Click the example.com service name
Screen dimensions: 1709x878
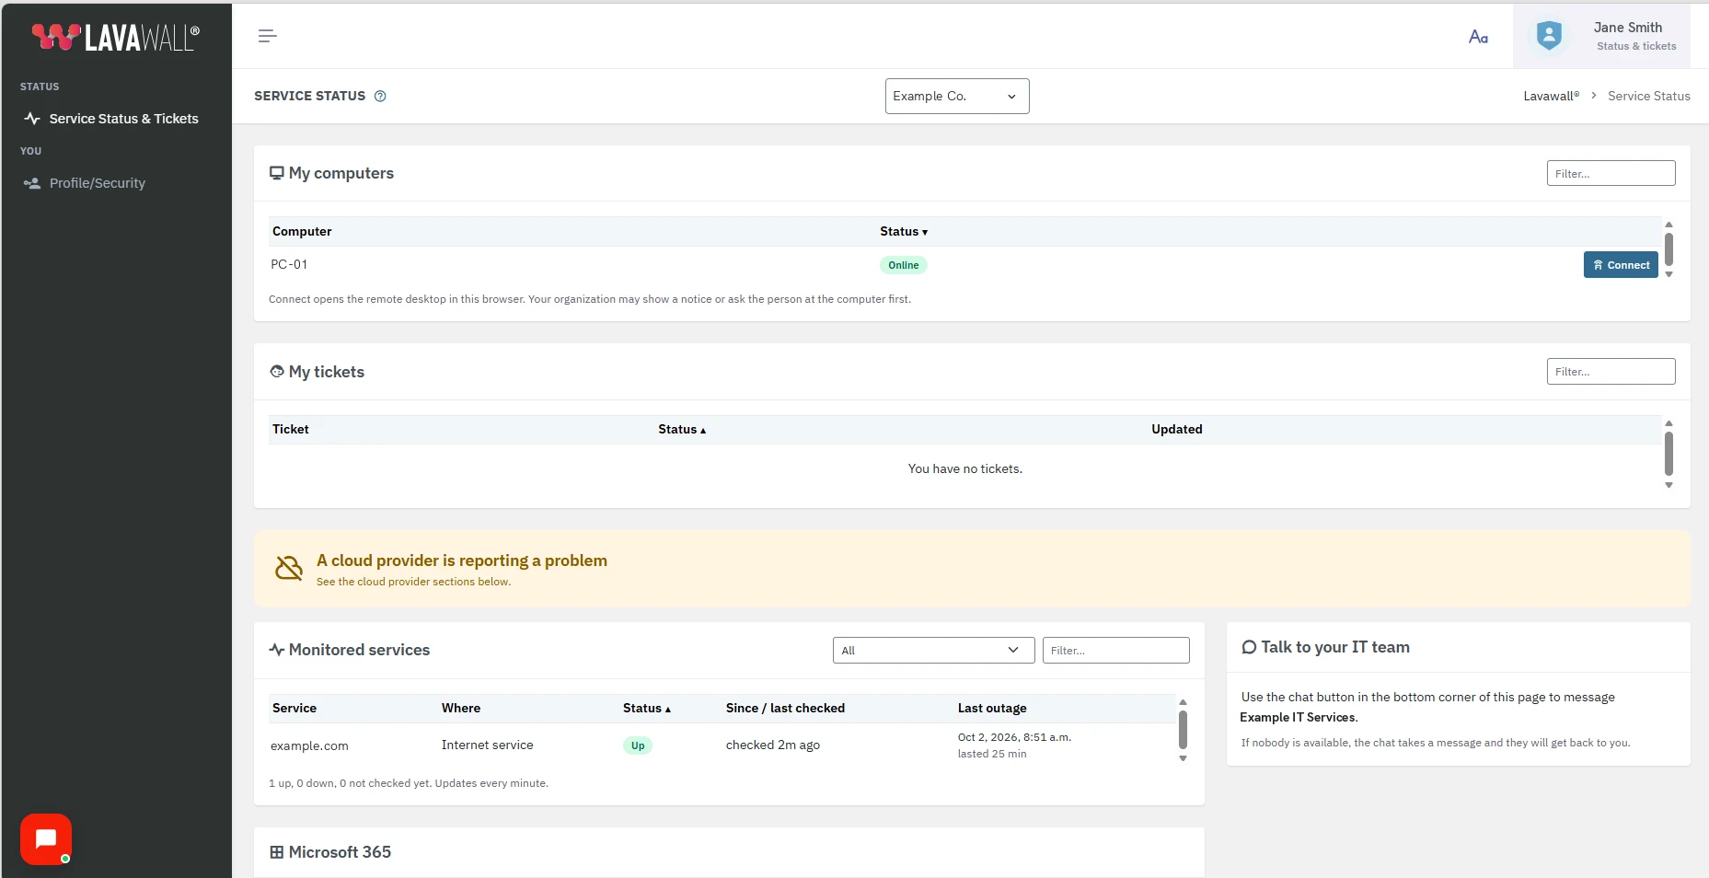click(x=309, y=745)
